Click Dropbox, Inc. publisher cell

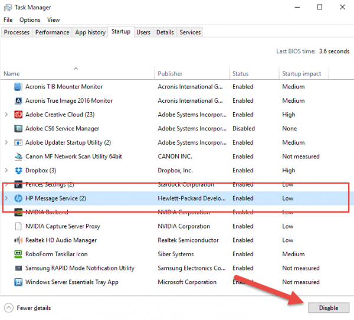tap(175, 171)
